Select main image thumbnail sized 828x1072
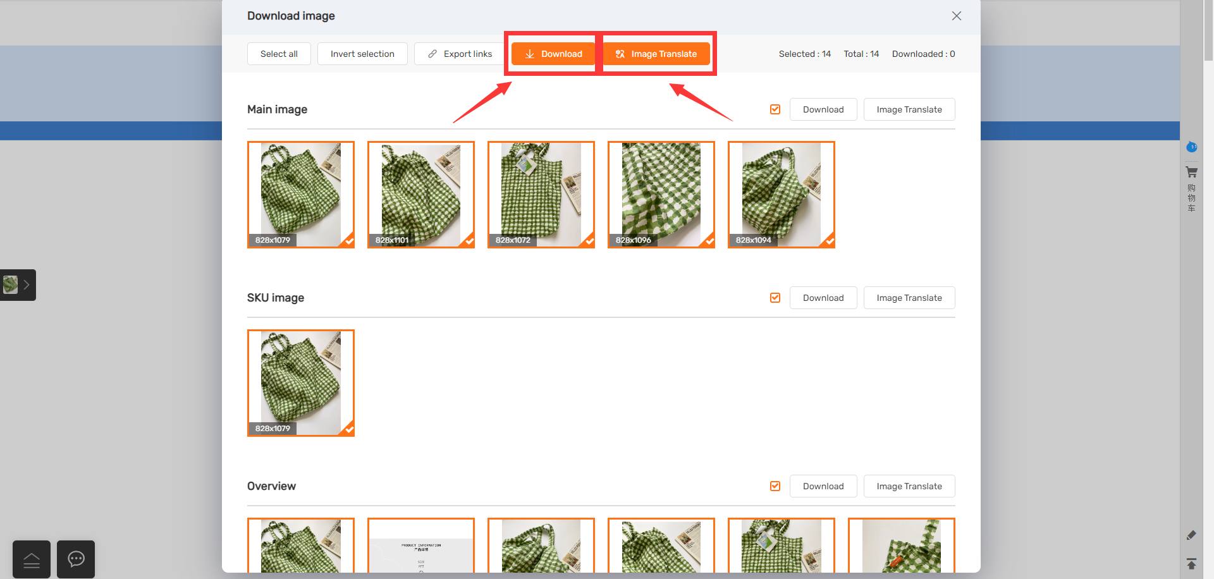 (541, 195)
